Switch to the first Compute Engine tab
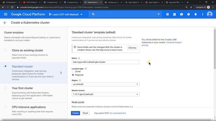216x121 pixels. 52,2
